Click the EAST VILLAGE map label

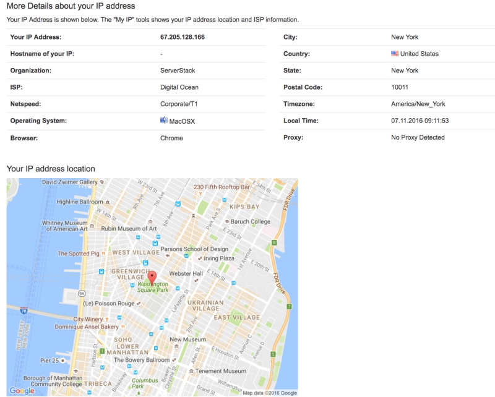[x=237, y=317]
